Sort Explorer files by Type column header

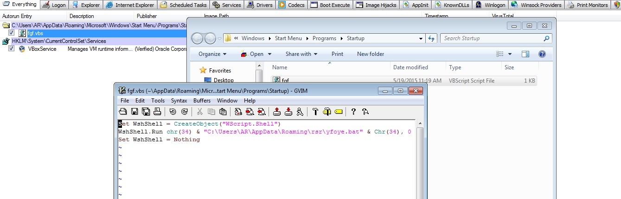[474, 67]
